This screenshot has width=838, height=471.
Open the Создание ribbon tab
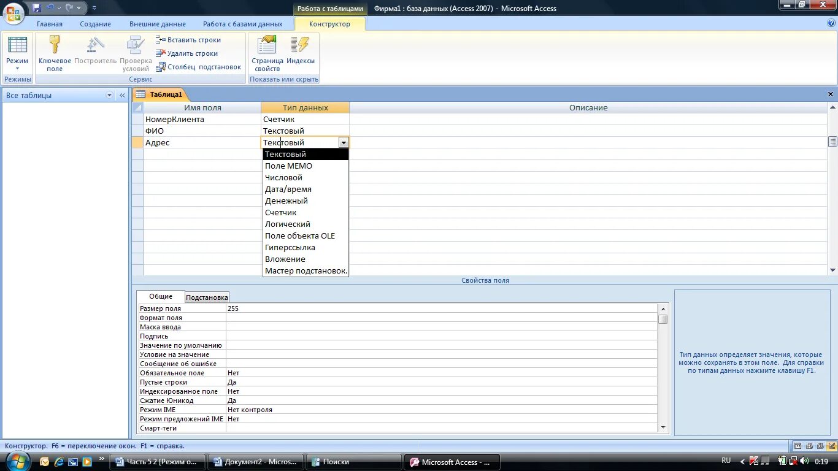(x=95, y=24)
